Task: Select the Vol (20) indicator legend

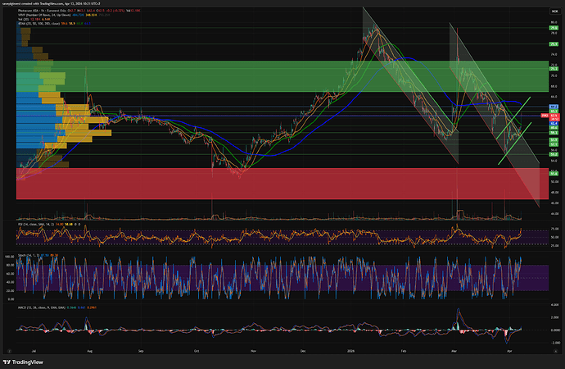Action: pyautogui.click(x=24, y=20)
